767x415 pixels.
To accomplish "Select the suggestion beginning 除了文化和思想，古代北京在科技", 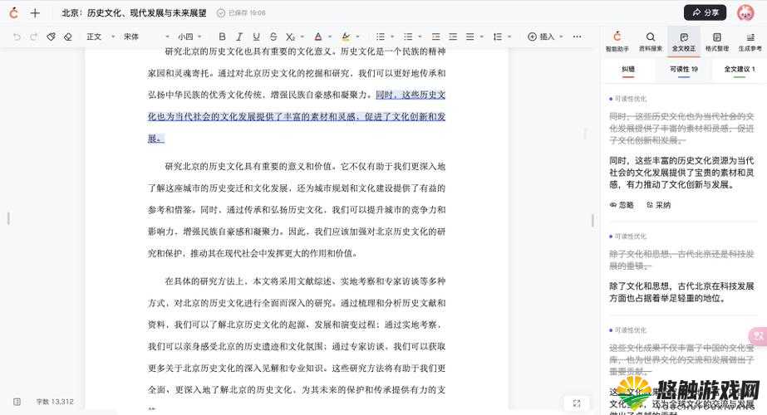I will [681, 292].
